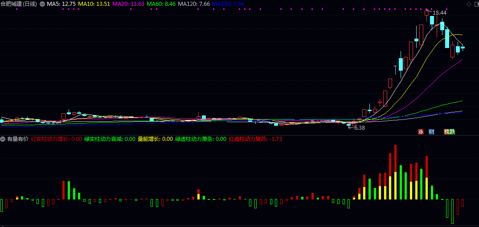Image resolution: width=479 pixels, height=227 pixels.
Task: Click the blue 财 marker icon
Action: pos(431,131)
